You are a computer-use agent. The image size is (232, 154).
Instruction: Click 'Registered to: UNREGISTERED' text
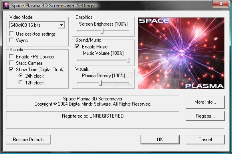coord(93,116)
